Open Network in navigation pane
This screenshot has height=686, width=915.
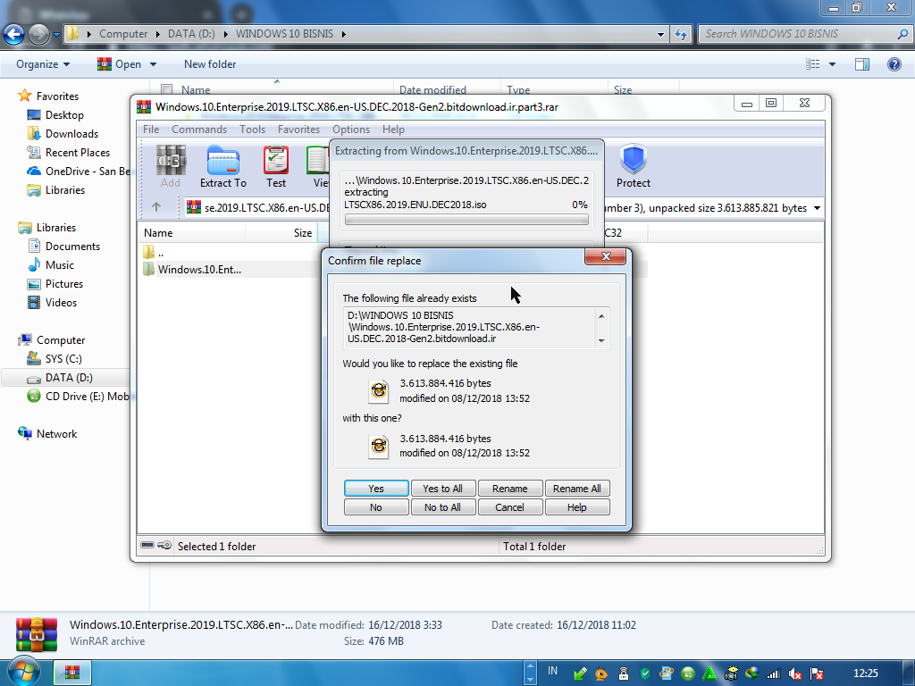tap(47, 433)
